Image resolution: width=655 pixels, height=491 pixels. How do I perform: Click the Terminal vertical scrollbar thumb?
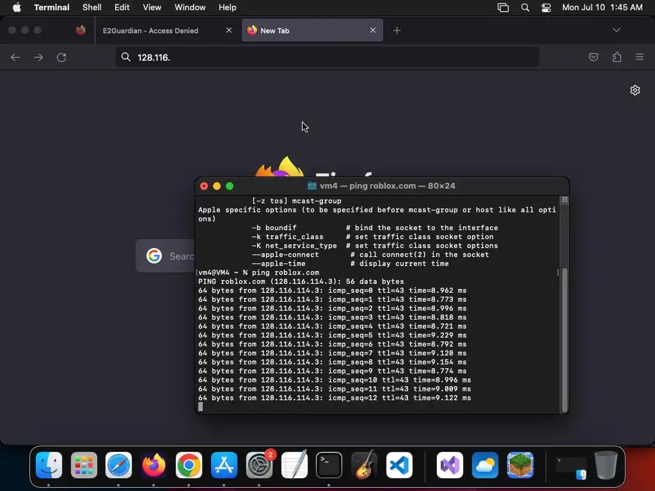coord(564,340)
